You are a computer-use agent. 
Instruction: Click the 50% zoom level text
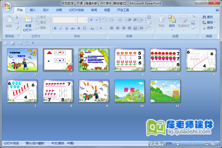click(169, 143)
